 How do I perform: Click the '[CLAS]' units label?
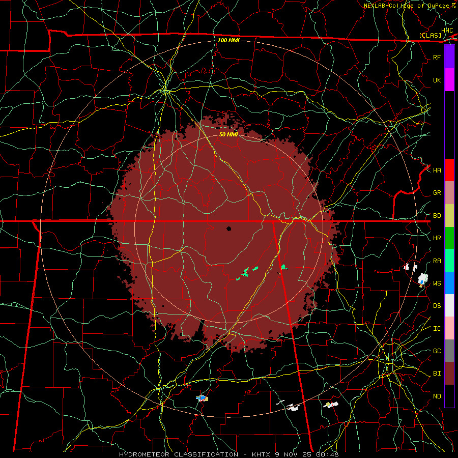(430, 35)
